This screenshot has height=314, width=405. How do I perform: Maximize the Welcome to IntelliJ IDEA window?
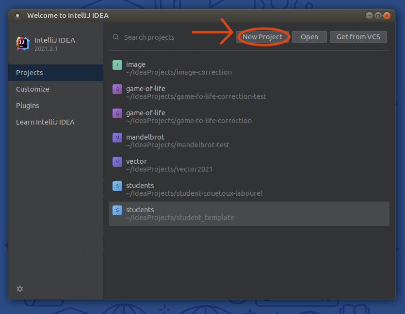click(x=378, y=16)
